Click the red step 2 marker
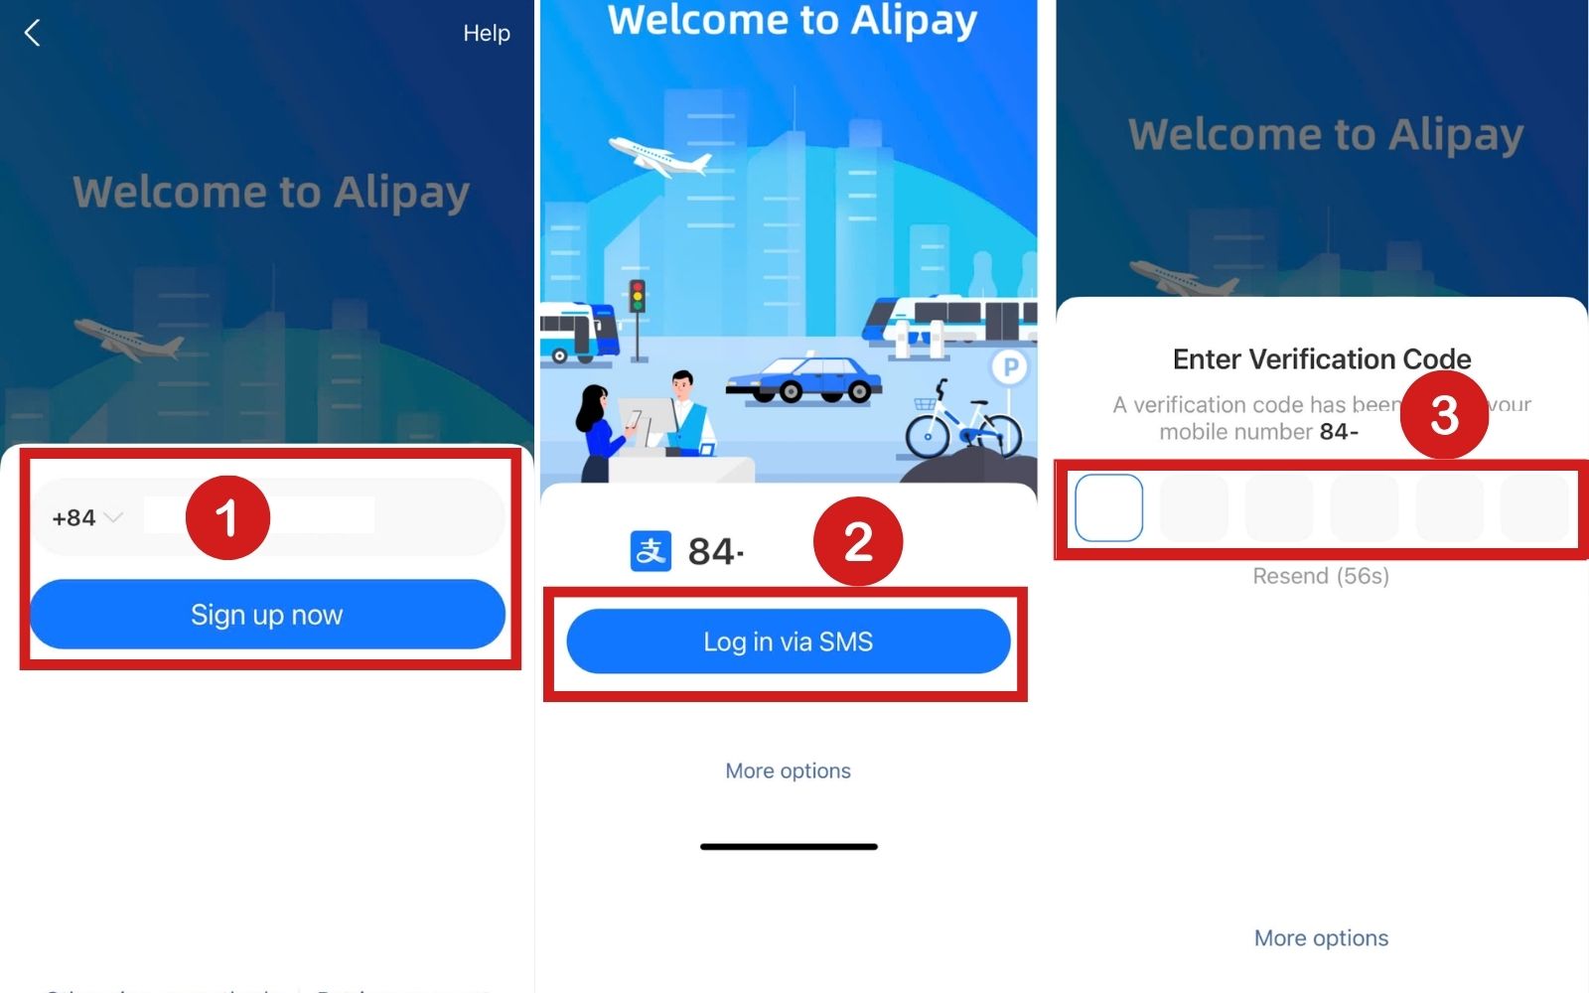 click(x=858, y=541)
